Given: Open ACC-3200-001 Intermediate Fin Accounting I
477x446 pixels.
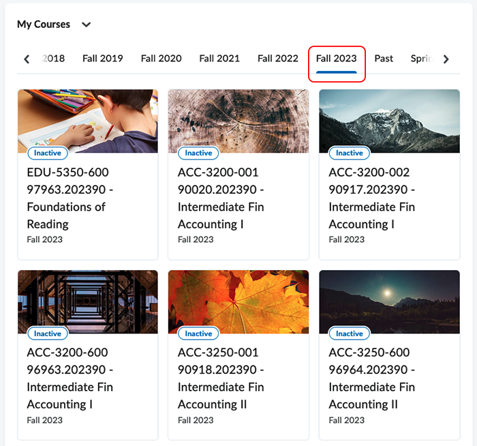Looking at the screenshot, I should (x=221, y=198).
